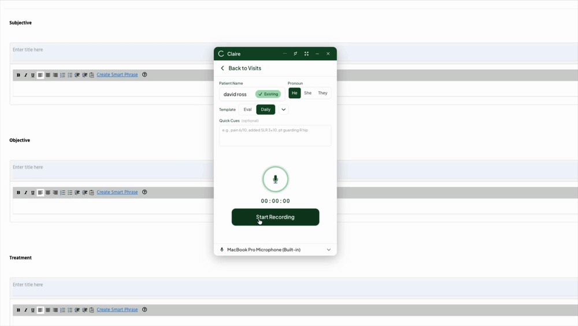Select the They pronoun
The height and width of the screenshot is (326, 578).
tap(323, 93)
